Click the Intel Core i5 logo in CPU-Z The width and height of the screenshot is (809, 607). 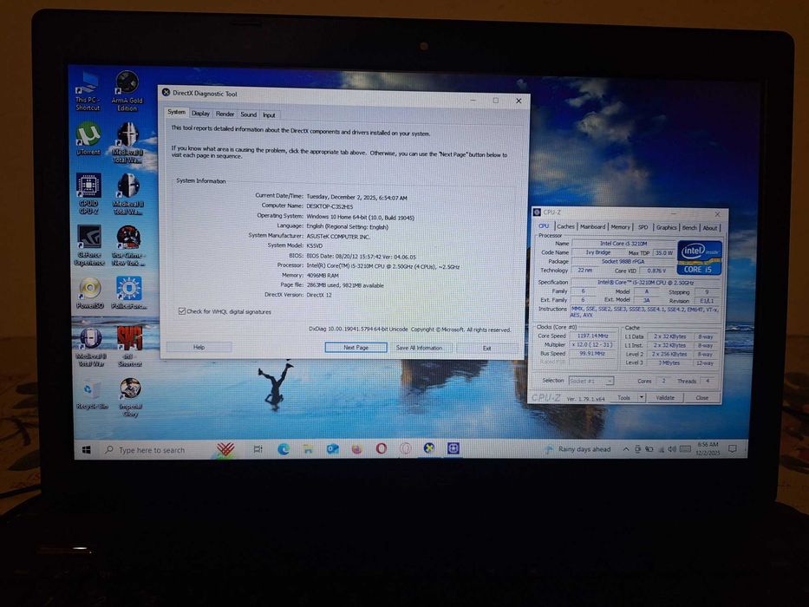[699, 257]
